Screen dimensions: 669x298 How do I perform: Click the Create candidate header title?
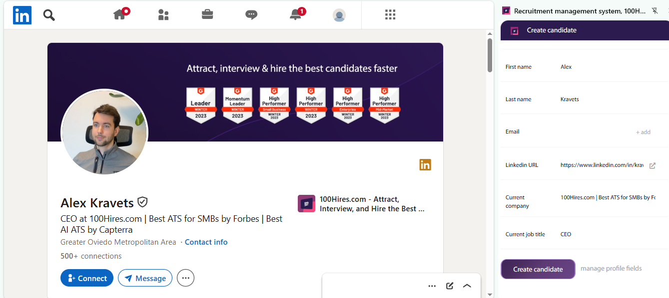pos(552,30)
